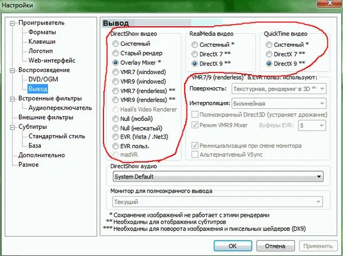Open the Аудиопереключатель settings
Screen dimensions: 343x256
tap(60, 108)
